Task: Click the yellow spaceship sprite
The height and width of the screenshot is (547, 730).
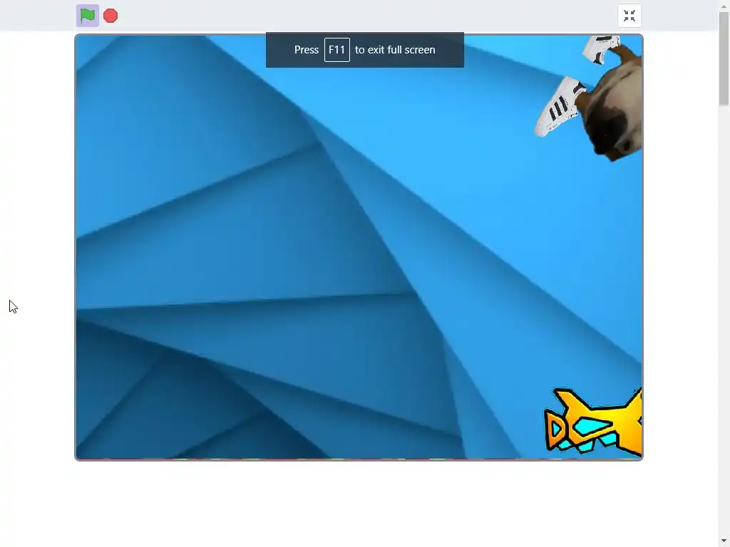Action: [x=592, y=422]
